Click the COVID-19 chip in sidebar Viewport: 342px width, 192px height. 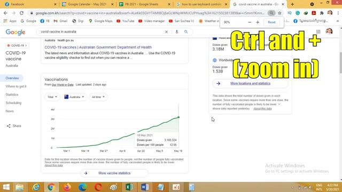17,45
